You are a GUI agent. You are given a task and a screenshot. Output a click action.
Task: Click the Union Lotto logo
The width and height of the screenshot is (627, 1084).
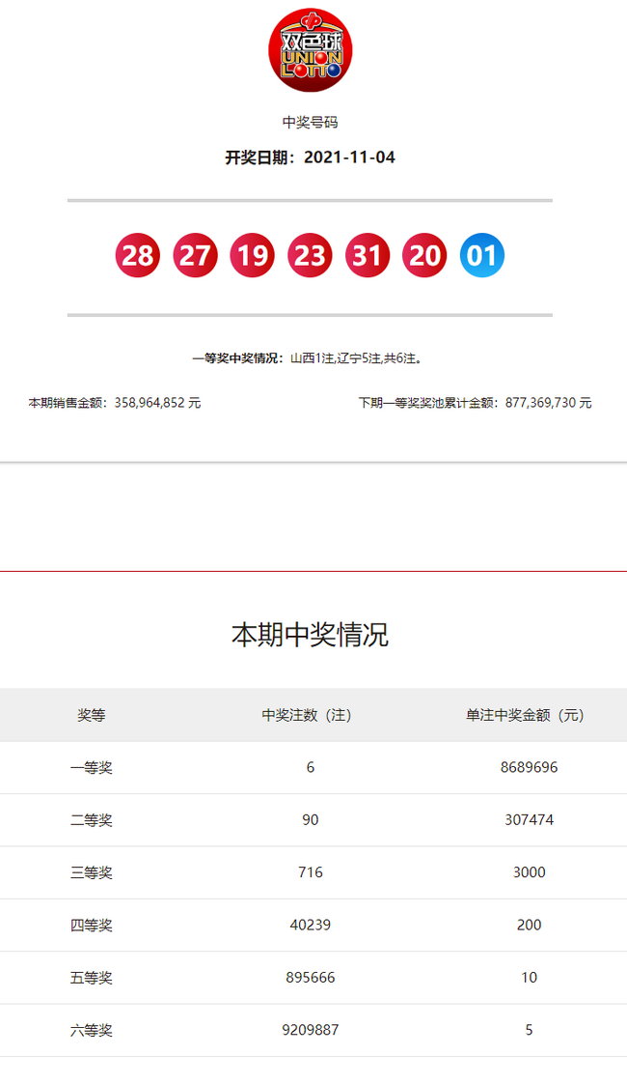[x=310, y=50]
